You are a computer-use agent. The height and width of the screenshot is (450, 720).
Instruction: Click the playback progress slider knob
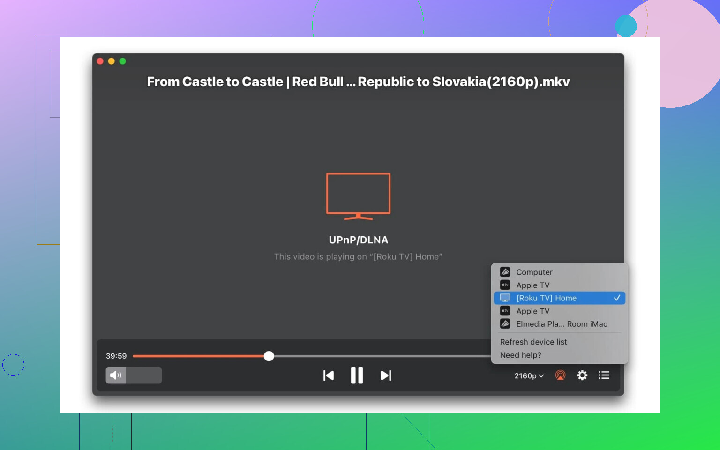269,356
